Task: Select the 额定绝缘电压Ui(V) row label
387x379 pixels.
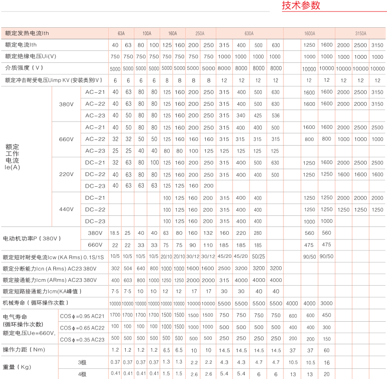Action: pyautogui.click(x=31, y=56)
